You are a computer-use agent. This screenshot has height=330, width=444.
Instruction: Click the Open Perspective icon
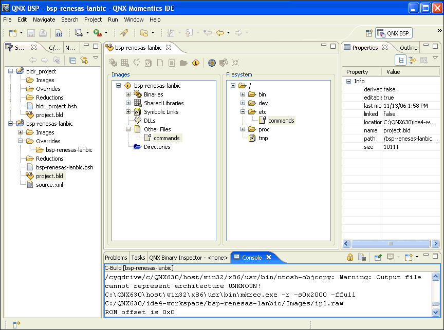click(x=368, y=33)
